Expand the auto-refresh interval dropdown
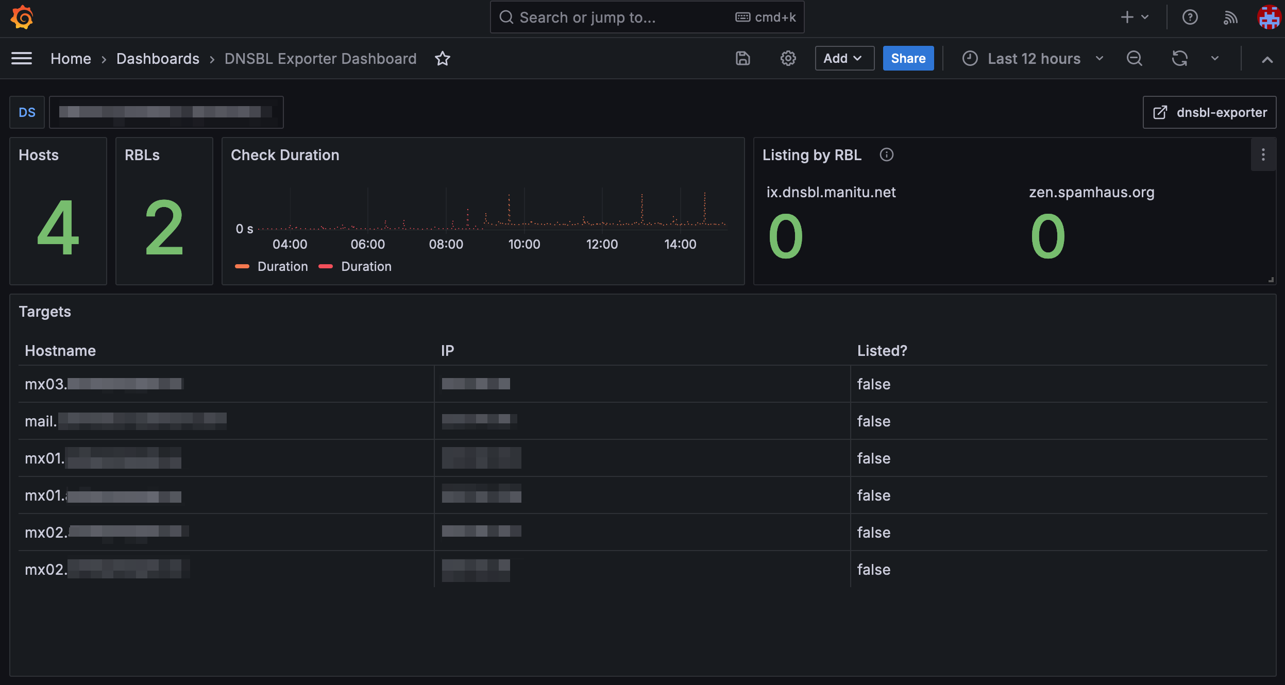Viewport: 1285px width, 685px height. pyautogui.click(x=1214, y=59)
